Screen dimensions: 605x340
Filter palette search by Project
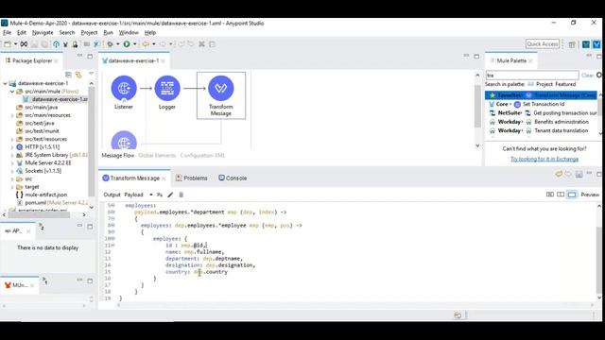coord(544,84)
